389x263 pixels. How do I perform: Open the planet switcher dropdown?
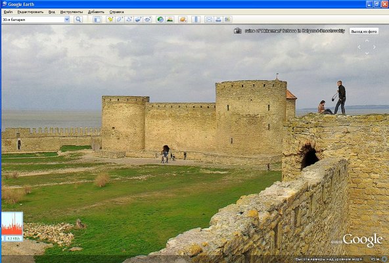[183, 19]
